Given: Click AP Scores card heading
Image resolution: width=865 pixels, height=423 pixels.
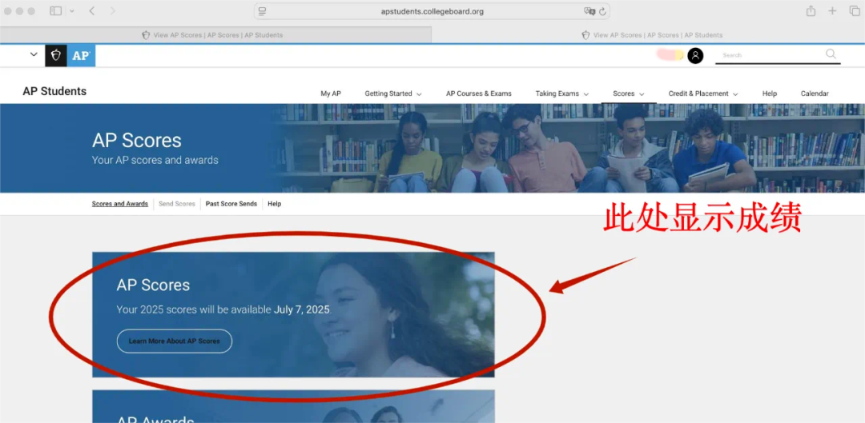Looking at the screenshot, I should point(153,285).
